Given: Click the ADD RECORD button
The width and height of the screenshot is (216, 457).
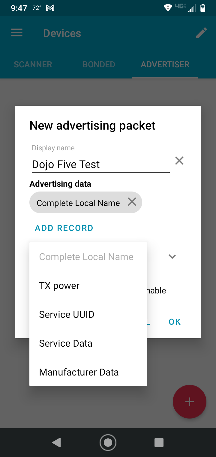Looking at the screenshot, I should point(64,228).
